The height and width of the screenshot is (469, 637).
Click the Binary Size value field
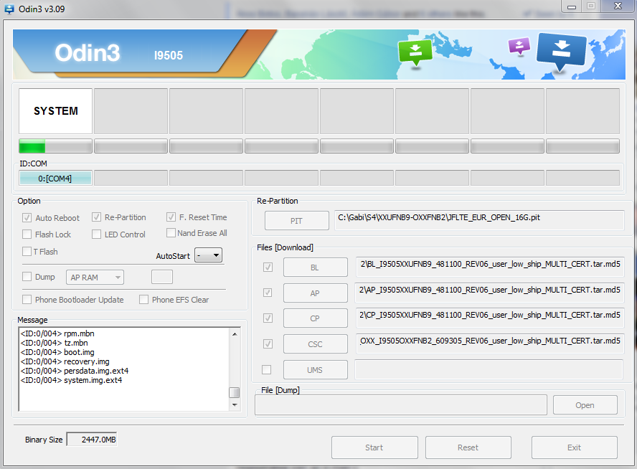pyautogui.click(x=92, y=439)
